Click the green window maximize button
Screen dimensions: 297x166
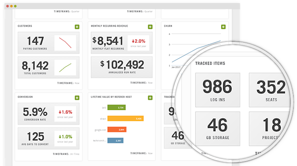pyautogui.click(x=15, y=6)
